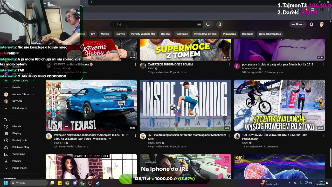Select the Rapowanie filter chip
The image size is (332, 187).
pos(182,34)
